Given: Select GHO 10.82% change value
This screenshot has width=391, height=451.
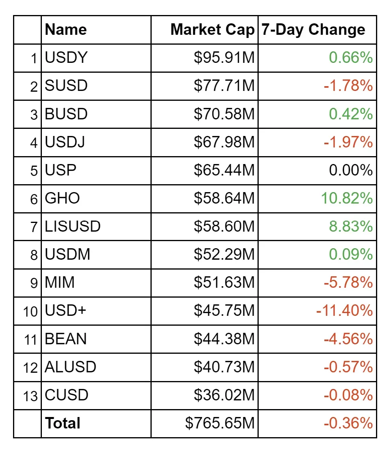Looking at the screenshot, I should 346,198.
